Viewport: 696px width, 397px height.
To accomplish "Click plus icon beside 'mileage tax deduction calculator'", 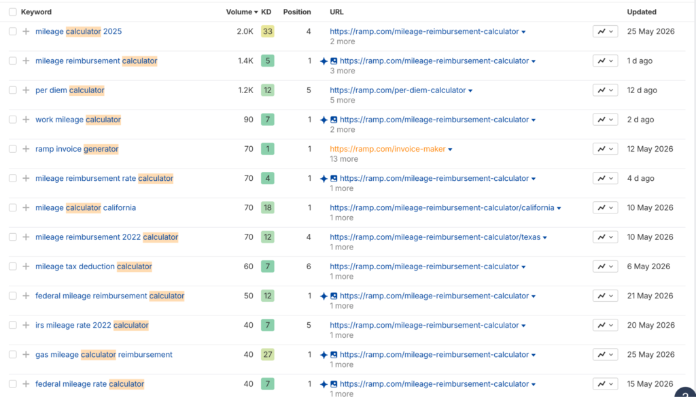I will coord(26,266).
